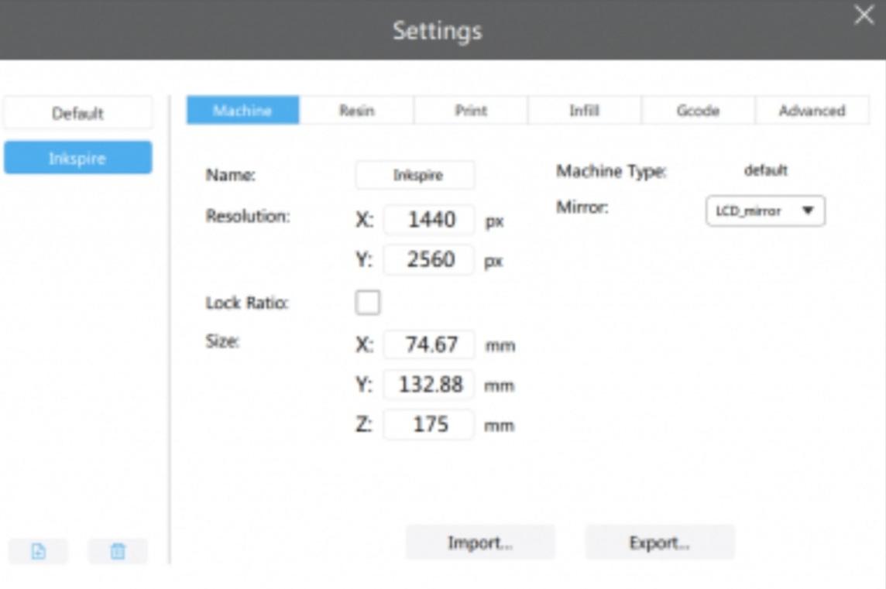Select the Inkspire profile
Viewport: 886px width, 589px height.
click(77, 158)
